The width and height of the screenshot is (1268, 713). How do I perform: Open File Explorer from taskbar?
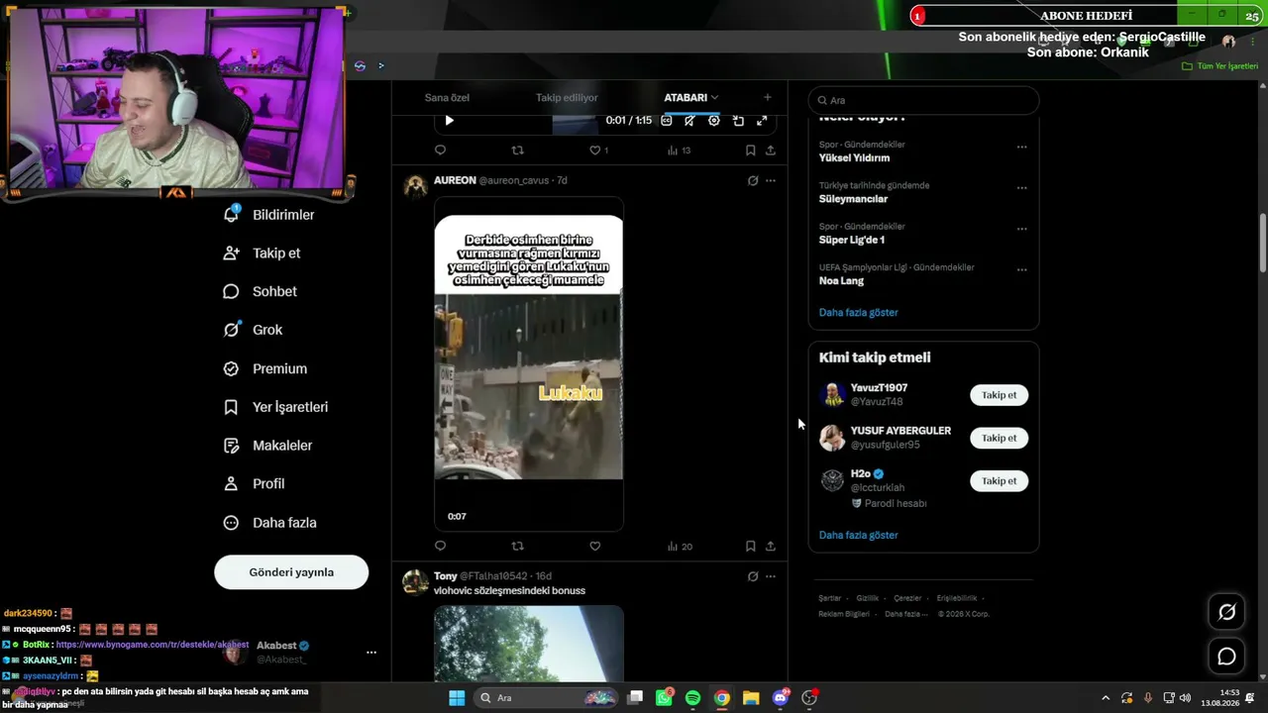[751, 698]
